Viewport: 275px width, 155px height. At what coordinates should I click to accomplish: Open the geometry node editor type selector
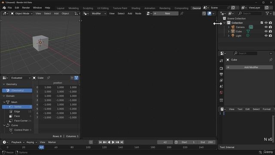tap(86, 13)
